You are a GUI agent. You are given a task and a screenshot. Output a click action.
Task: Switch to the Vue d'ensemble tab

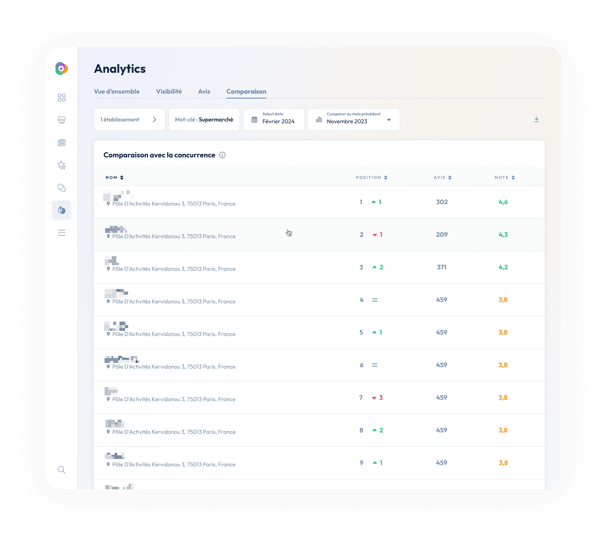pyautogui.click(x=117, y=92)
